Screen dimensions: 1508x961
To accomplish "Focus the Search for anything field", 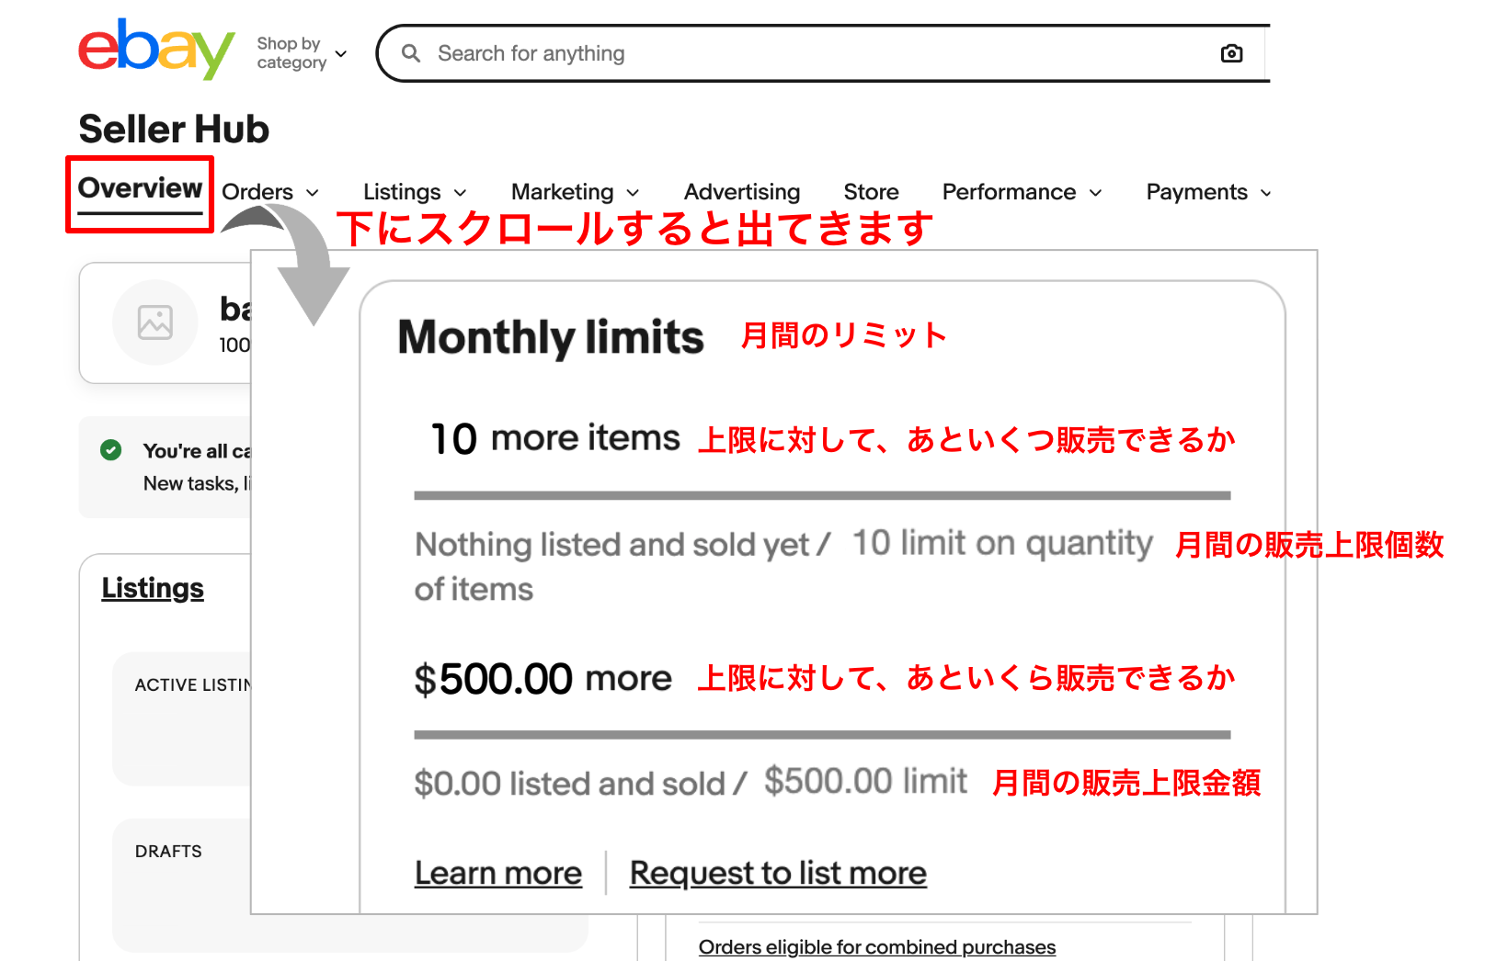I will (823, 53).
